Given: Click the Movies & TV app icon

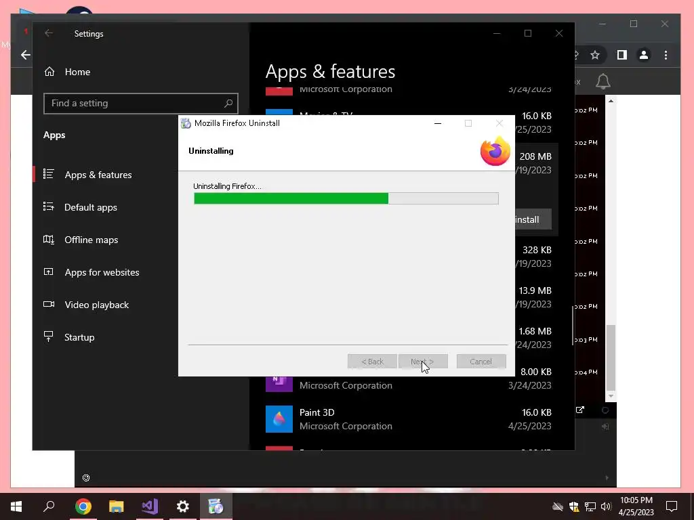Looking at the screenshot, I should (279, 112).
